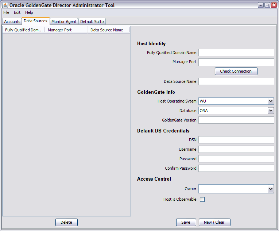
Task: Click the Java icon in title bar
Action: point(5,5)
